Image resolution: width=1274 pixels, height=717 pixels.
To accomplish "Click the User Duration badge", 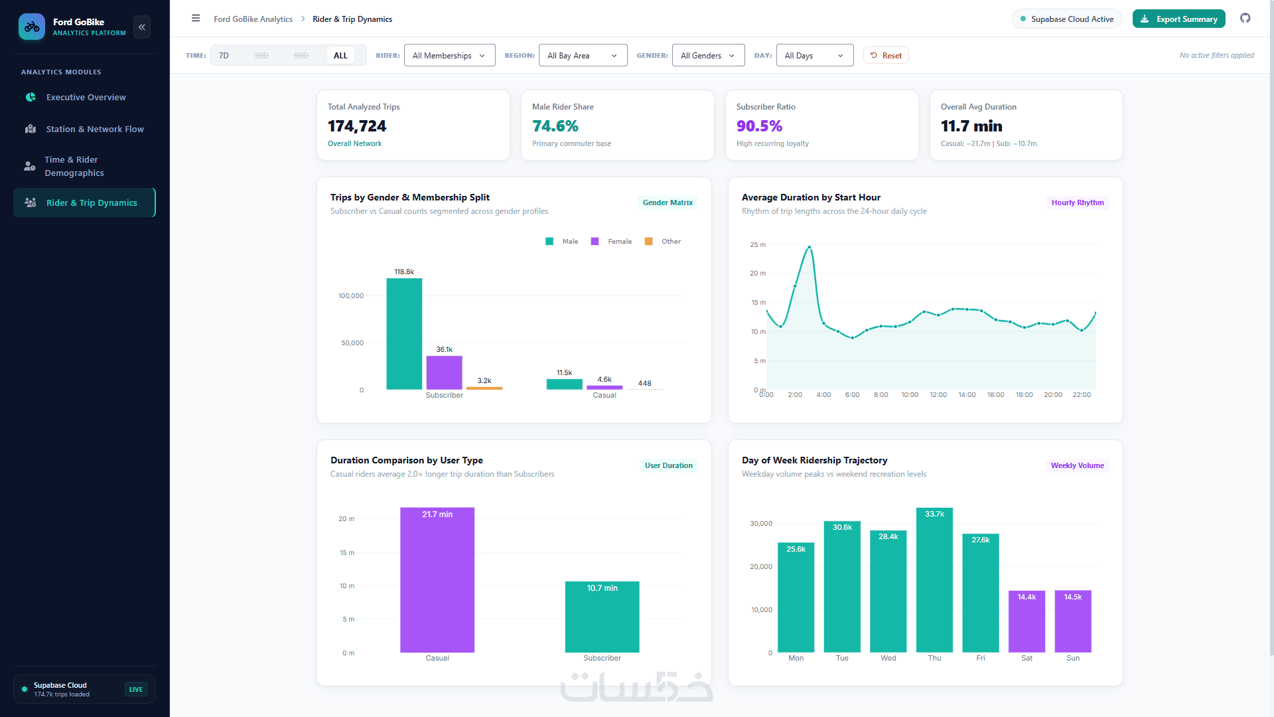I will tap(668, 465).
